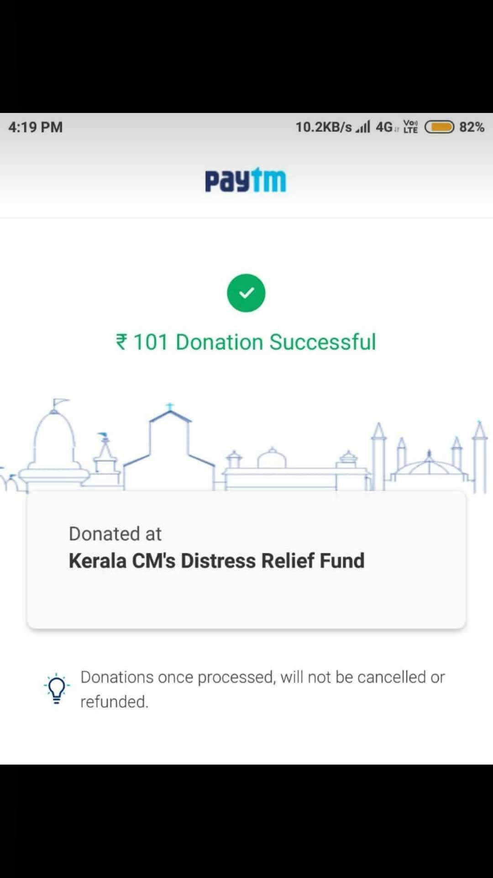493x878 pixels.
Task: Tap the 4:19 PM clock
Action: 36,127
